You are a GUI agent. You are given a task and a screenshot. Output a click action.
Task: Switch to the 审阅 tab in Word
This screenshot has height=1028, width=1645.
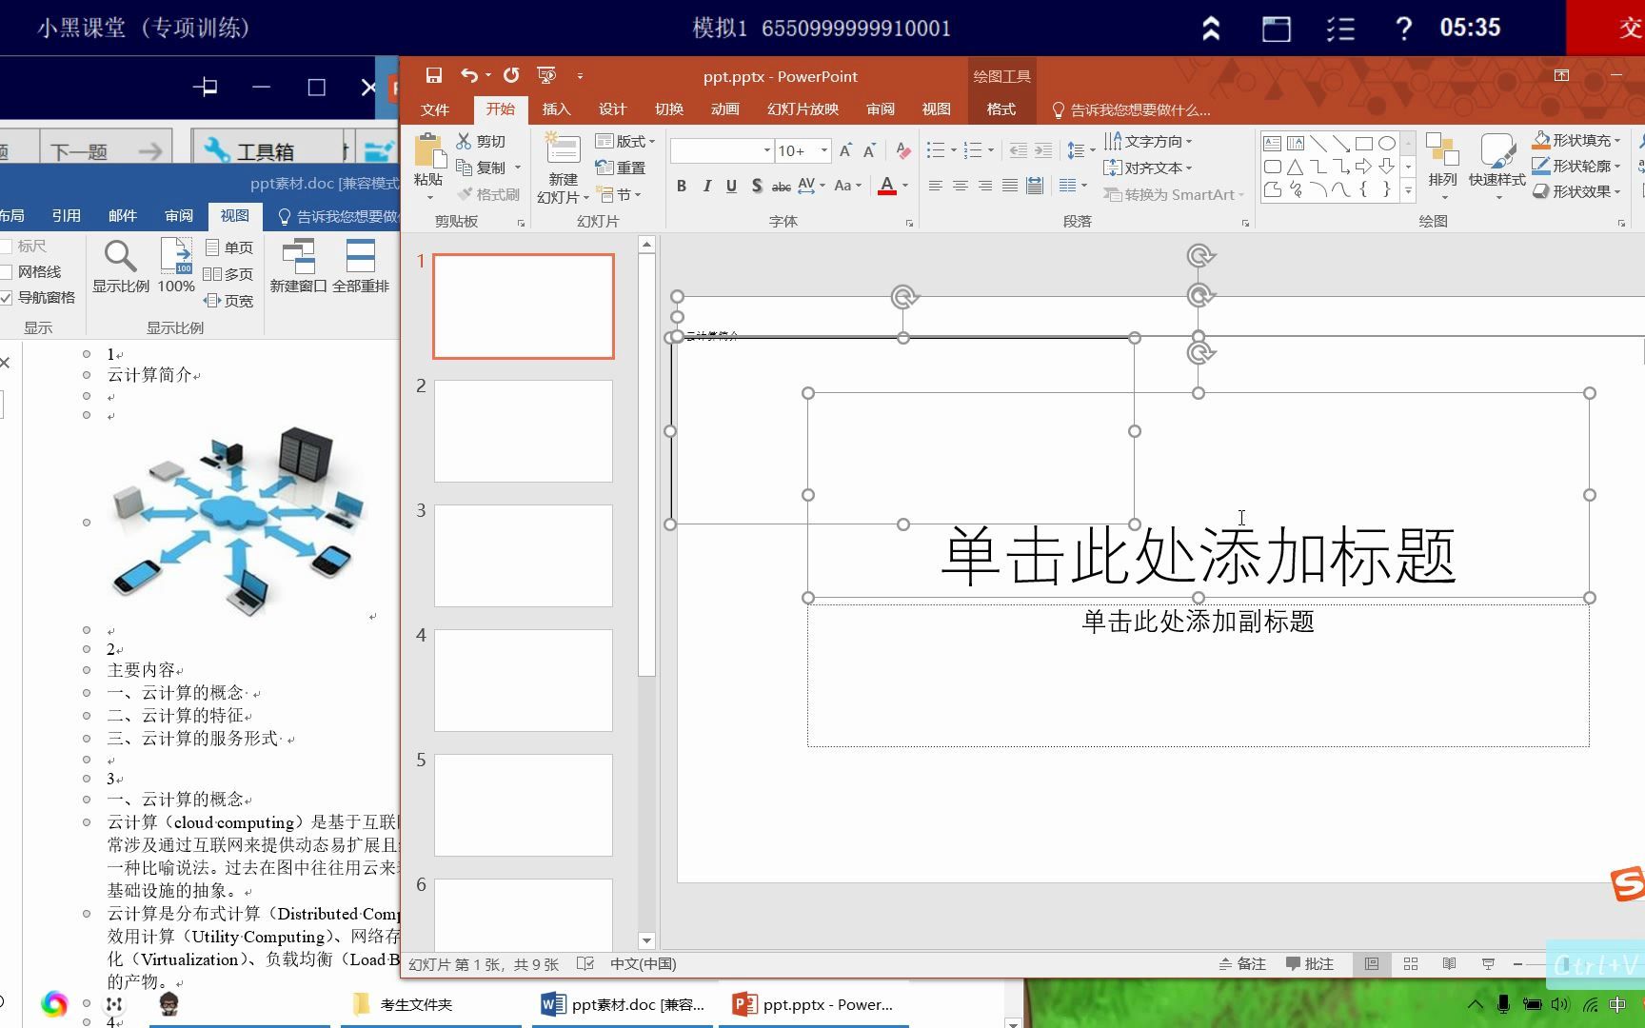[x=178, y=215]
